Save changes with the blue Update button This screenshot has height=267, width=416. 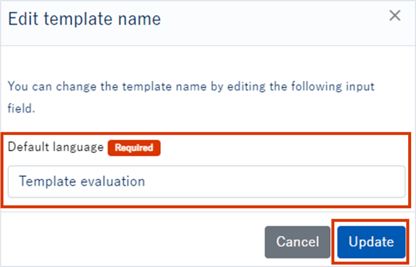[371, 242]
